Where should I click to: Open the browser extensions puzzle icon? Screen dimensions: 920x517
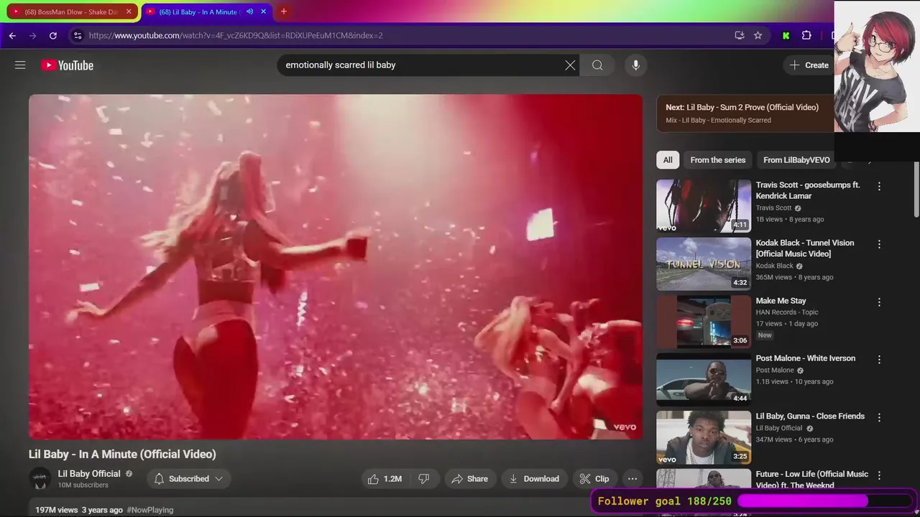pyautogui.click(x=806, y=35)
